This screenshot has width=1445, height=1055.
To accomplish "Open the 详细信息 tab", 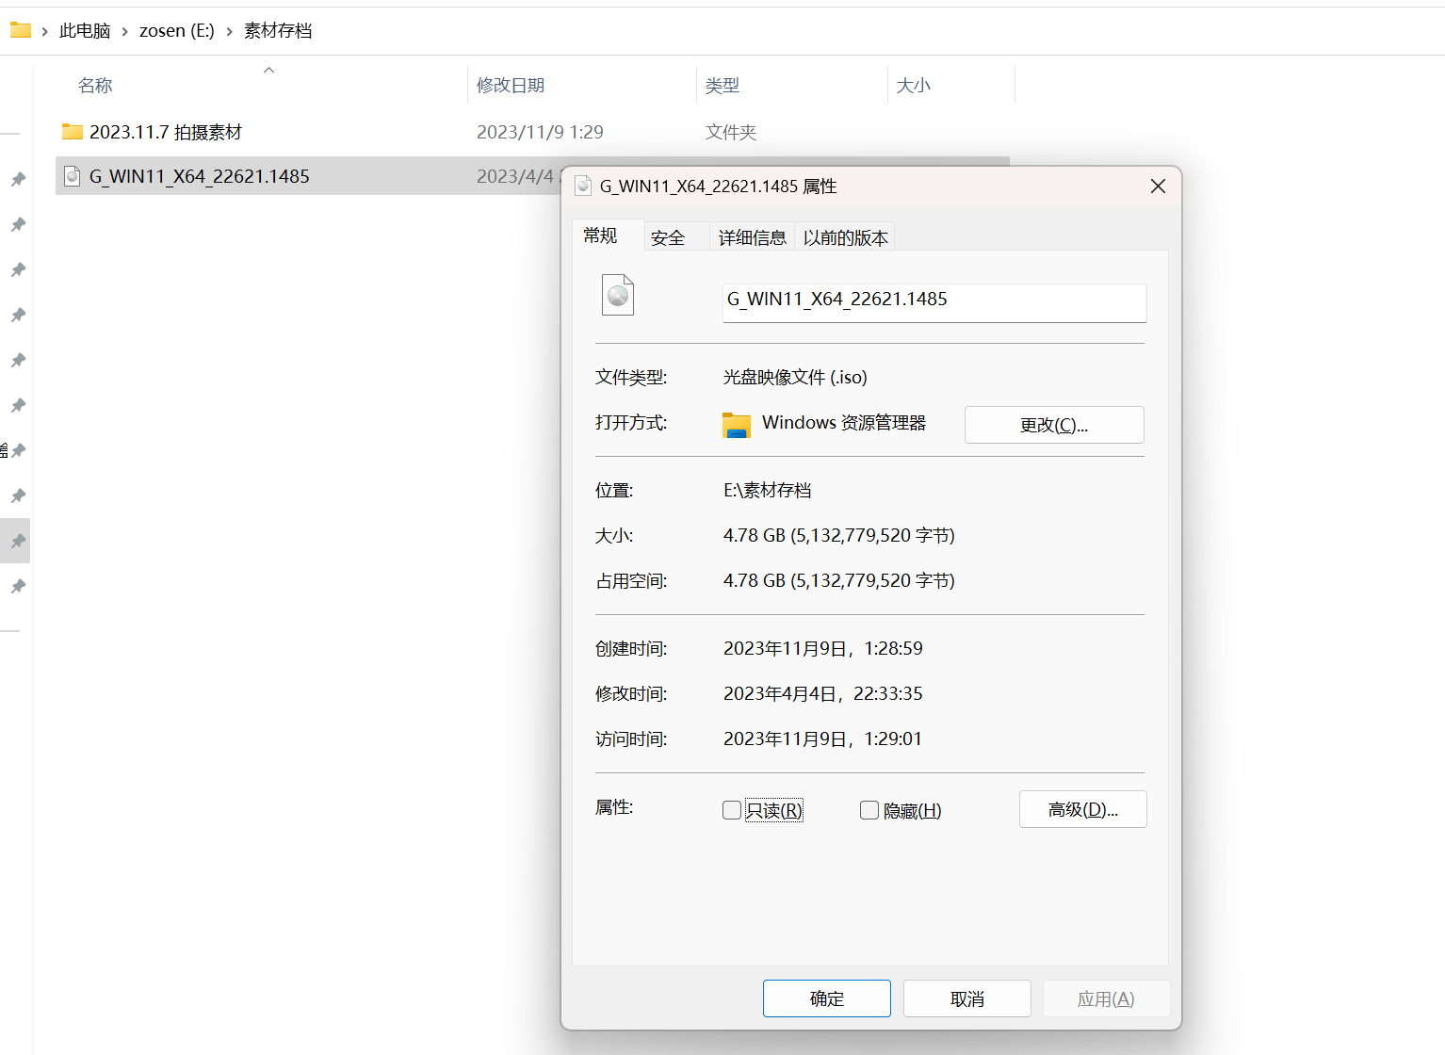I will (x=753, y=237).
